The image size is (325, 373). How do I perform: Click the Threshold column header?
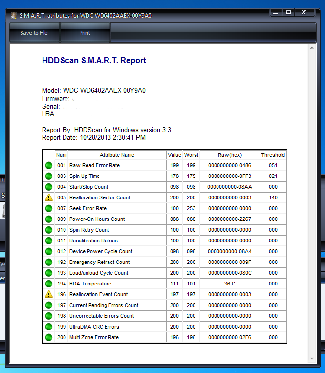pyautogui.click(x=273, y=155)
